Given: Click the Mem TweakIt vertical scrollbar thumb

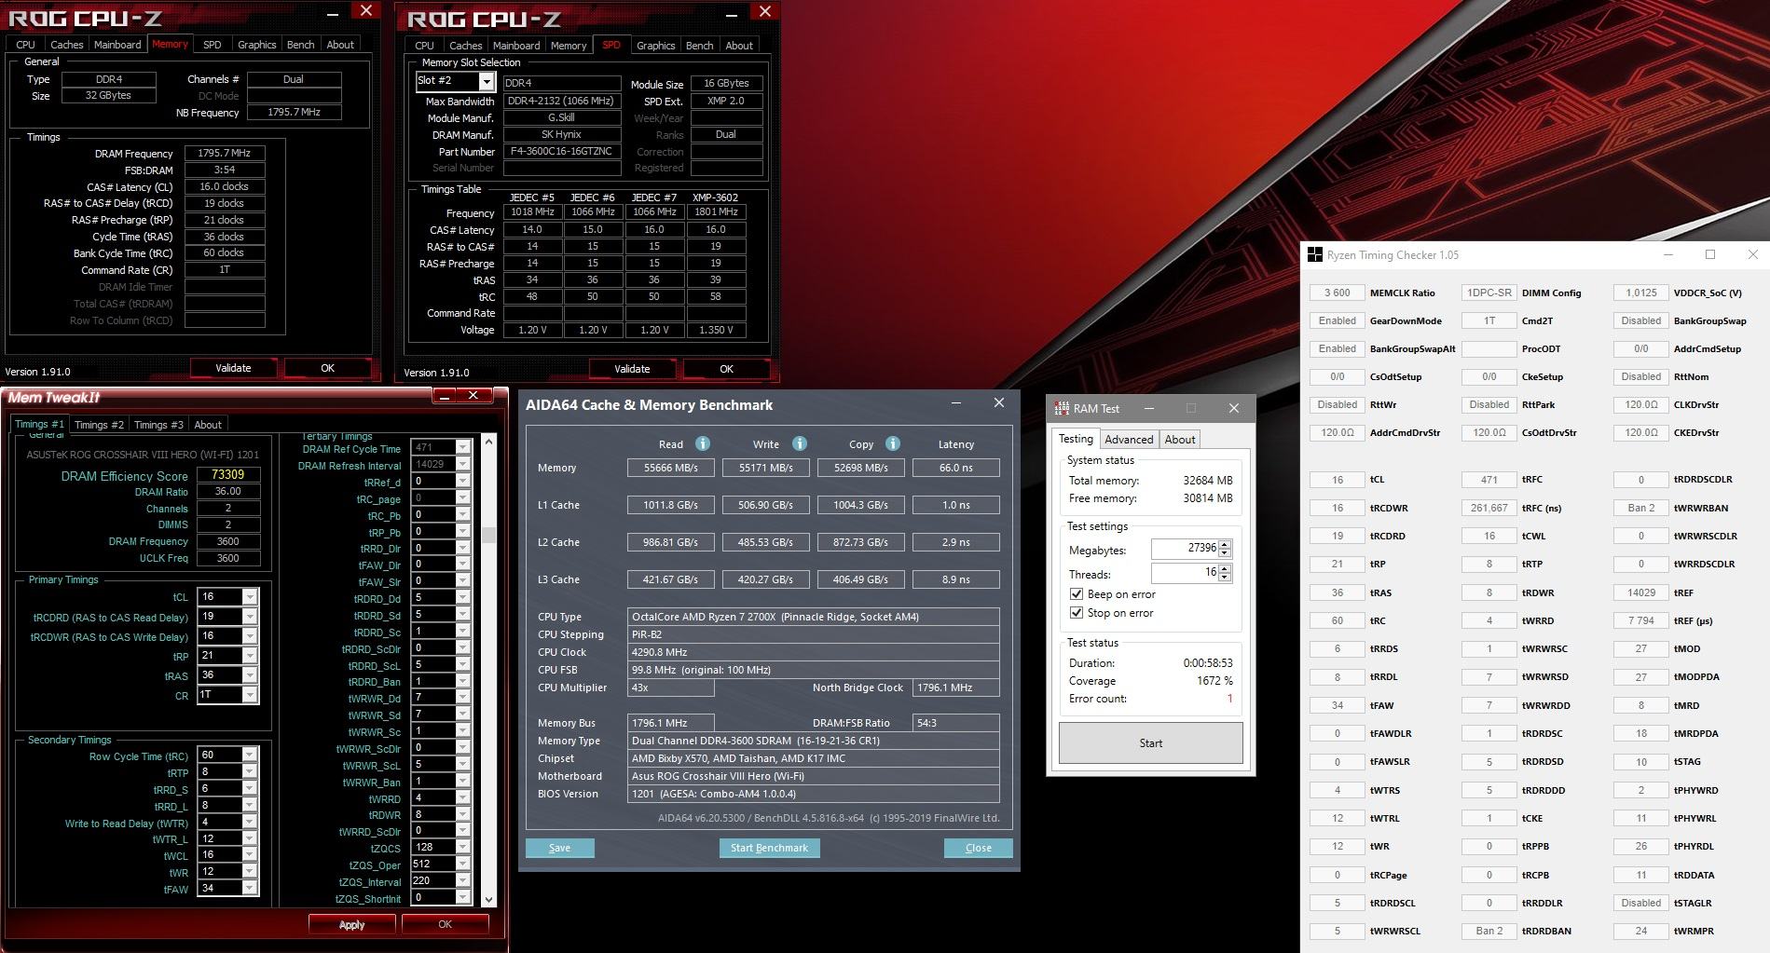Looking at the screenshot, I should pyautogui.click(x=488, y=536).
